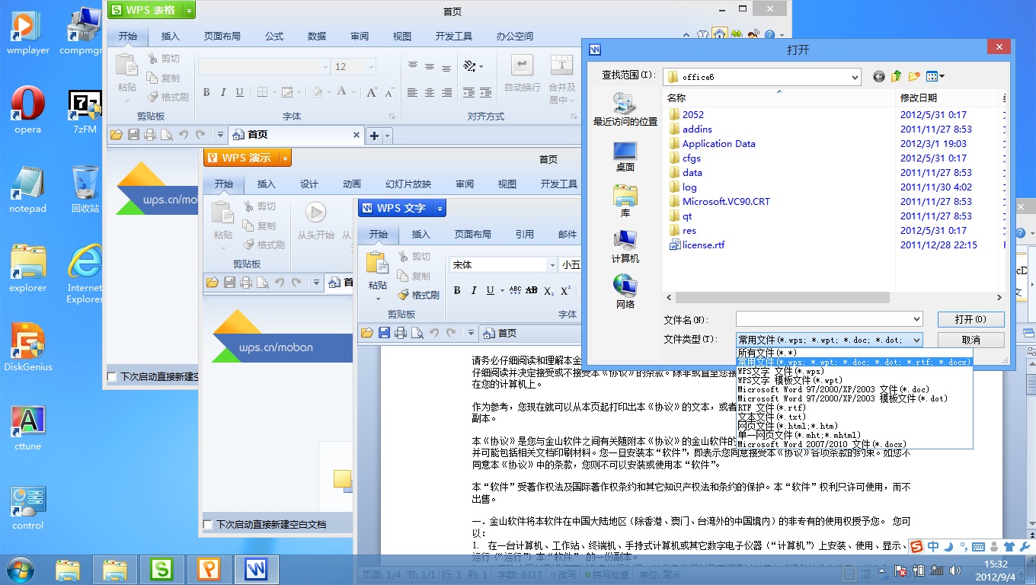Select Computer (计算机) in dialog sidebar
Image resolution: width=1036 pixels, height=585 pixels.
[x=625, y=247]
